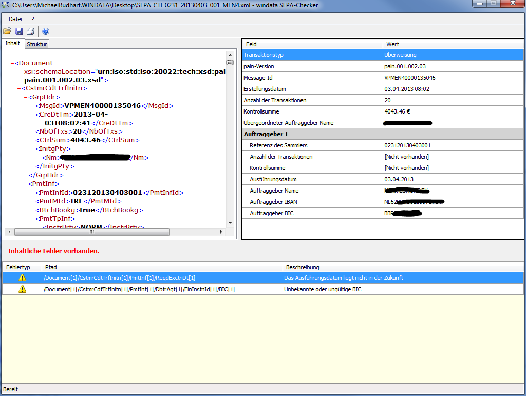Select the Kontrollsumme row showing 4043.46 €
Viewport: 526px width, 396px height.
[383, 111]
